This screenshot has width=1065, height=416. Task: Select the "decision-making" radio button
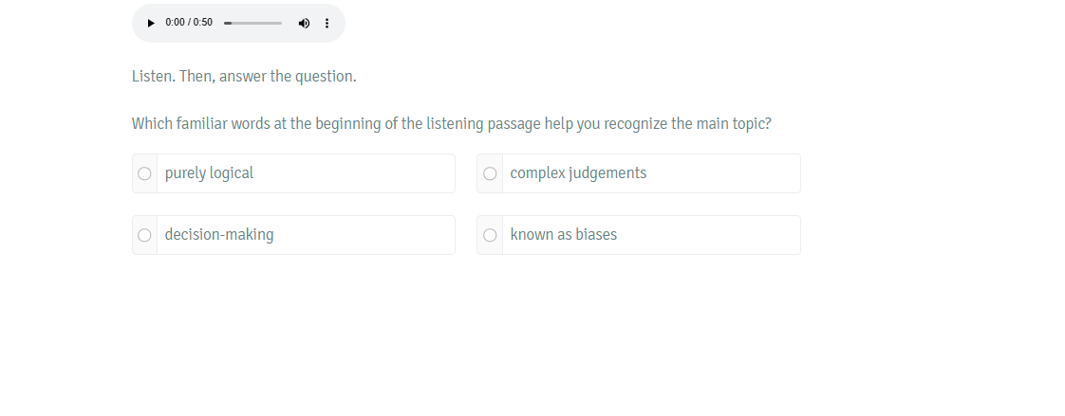[x=144, y=235]
